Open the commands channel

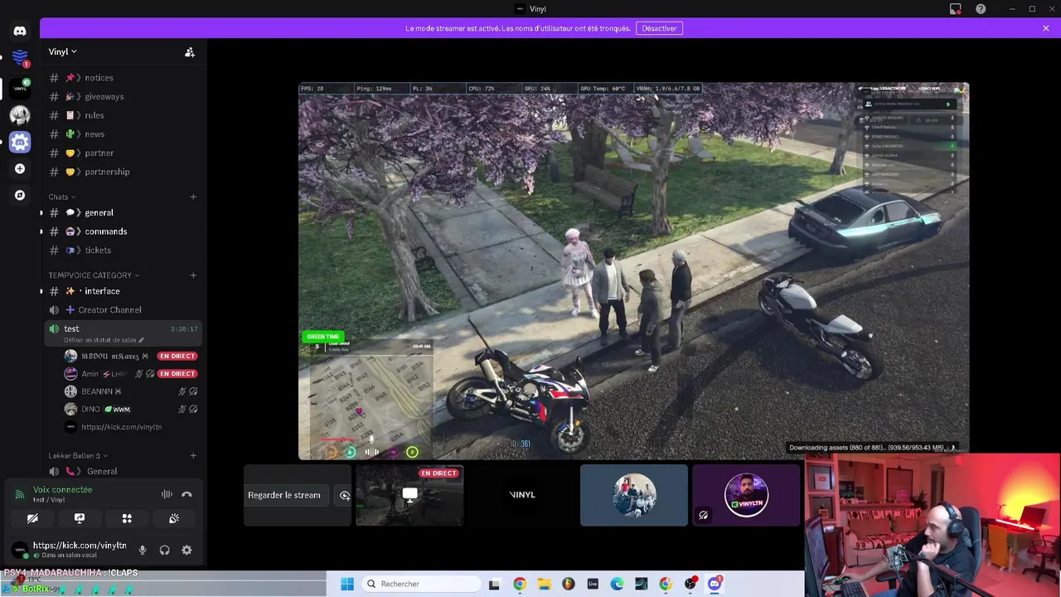[x=121, y=231]
